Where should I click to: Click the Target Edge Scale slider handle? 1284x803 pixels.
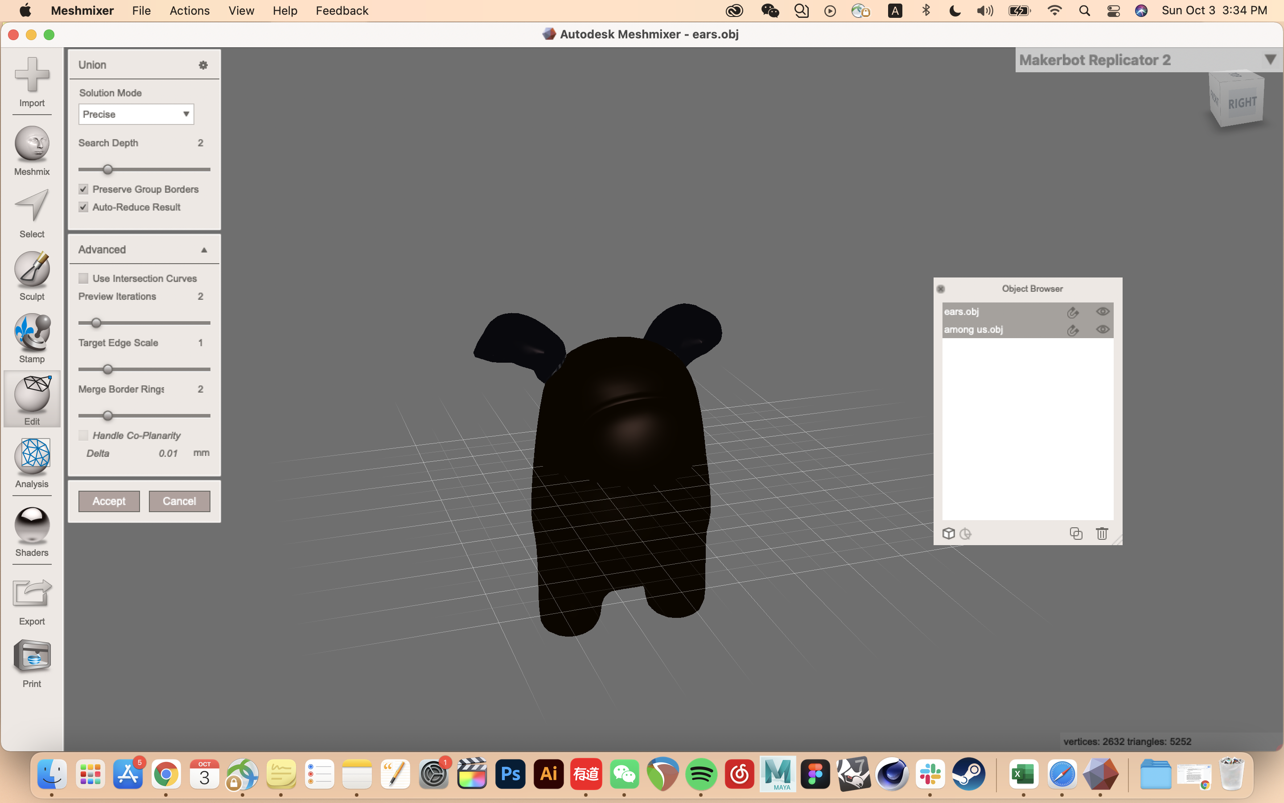(108, 370)
